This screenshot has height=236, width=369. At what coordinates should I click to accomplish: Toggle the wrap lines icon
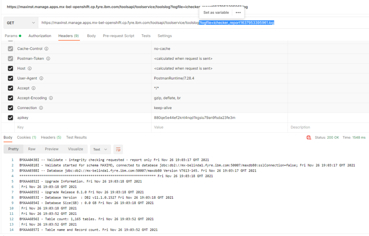point(118,149)
